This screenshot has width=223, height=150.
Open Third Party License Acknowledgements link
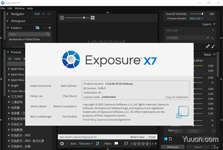point(107,120)
